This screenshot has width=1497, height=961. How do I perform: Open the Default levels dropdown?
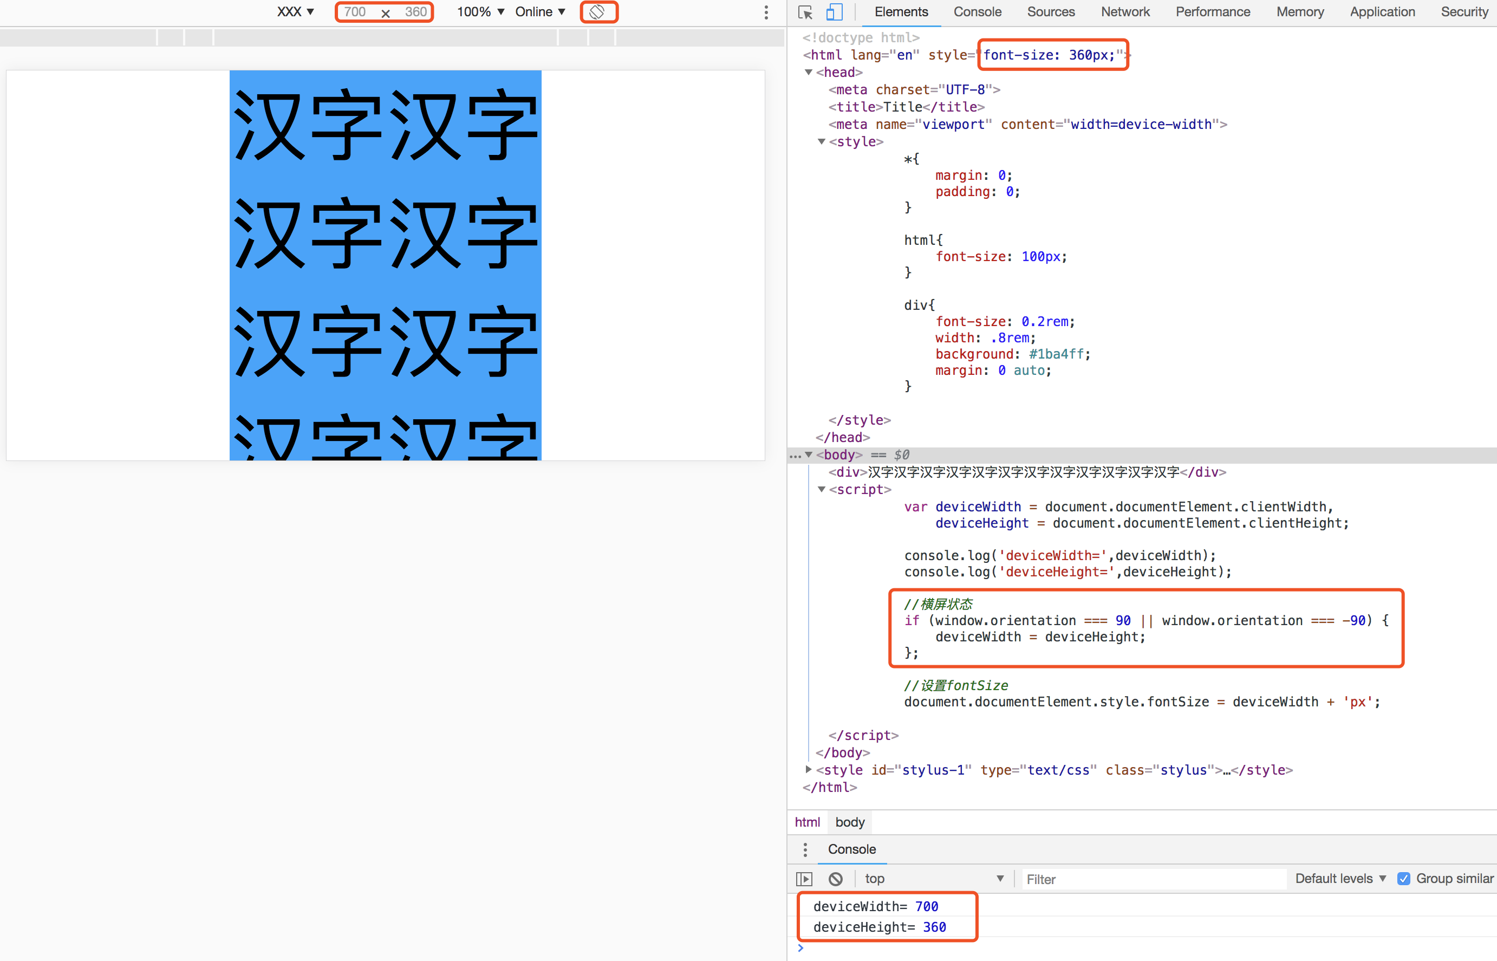[1340, 879]
